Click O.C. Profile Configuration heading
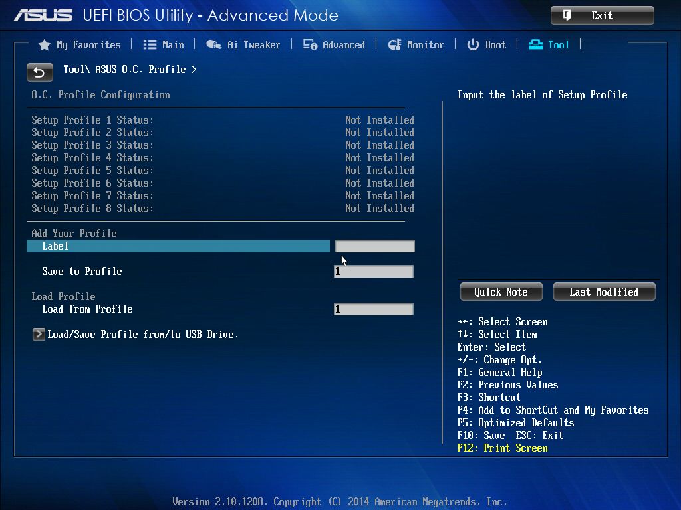The image size is (681, 510). click(101, 95)
